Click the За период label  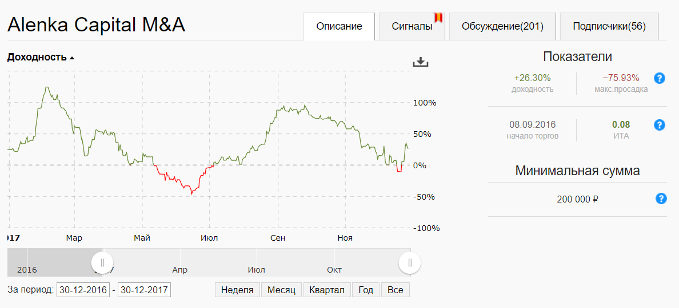(x=30, y=289)
